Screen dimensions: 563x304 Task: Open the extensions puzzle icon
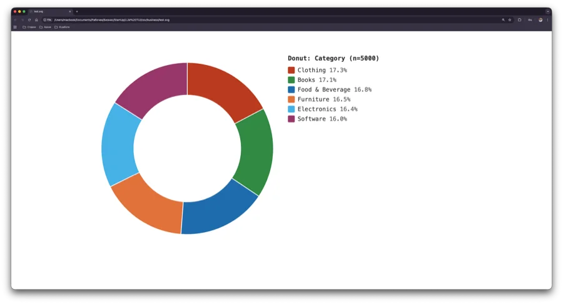pyautogui.click(x=519, y=20)
